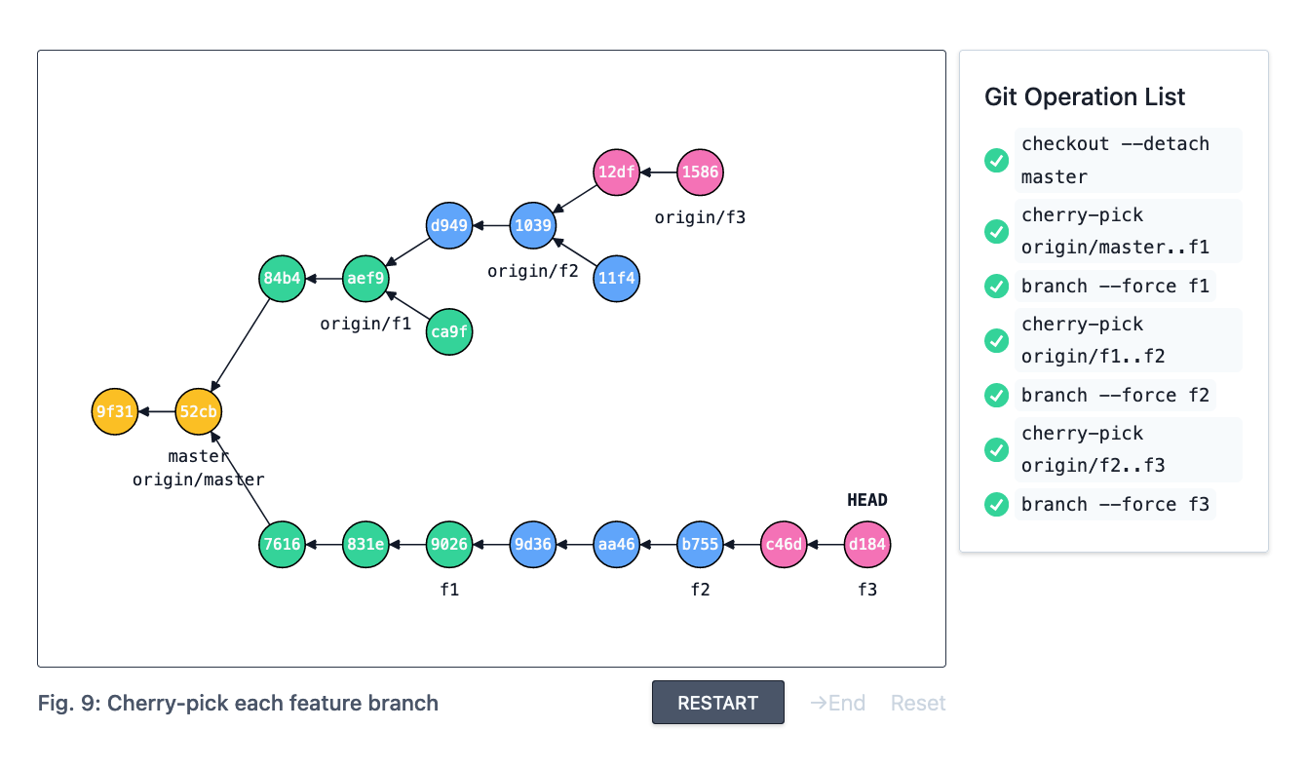Image resolution: width=1306 pixels, height=768 pixels.
Task: Click the HEAD commit node d184
Action: [867, 545]
